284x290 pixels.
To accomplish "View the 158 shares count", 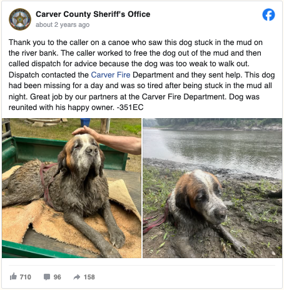I will [89, 277].
